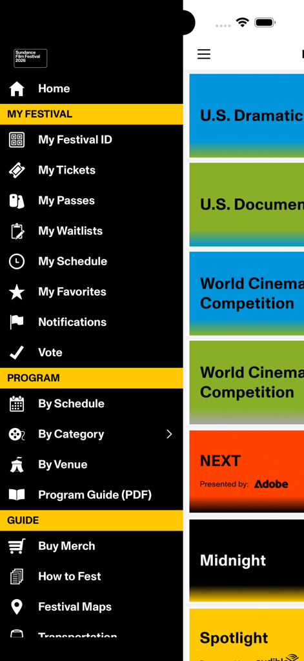Open Home from the side menu
The width and height of the screenshot is (304, 661).
pos(54,88)
